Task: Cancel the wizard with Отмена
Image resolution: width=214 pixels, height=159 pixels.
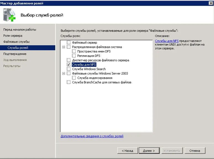Action: (195, 151)
